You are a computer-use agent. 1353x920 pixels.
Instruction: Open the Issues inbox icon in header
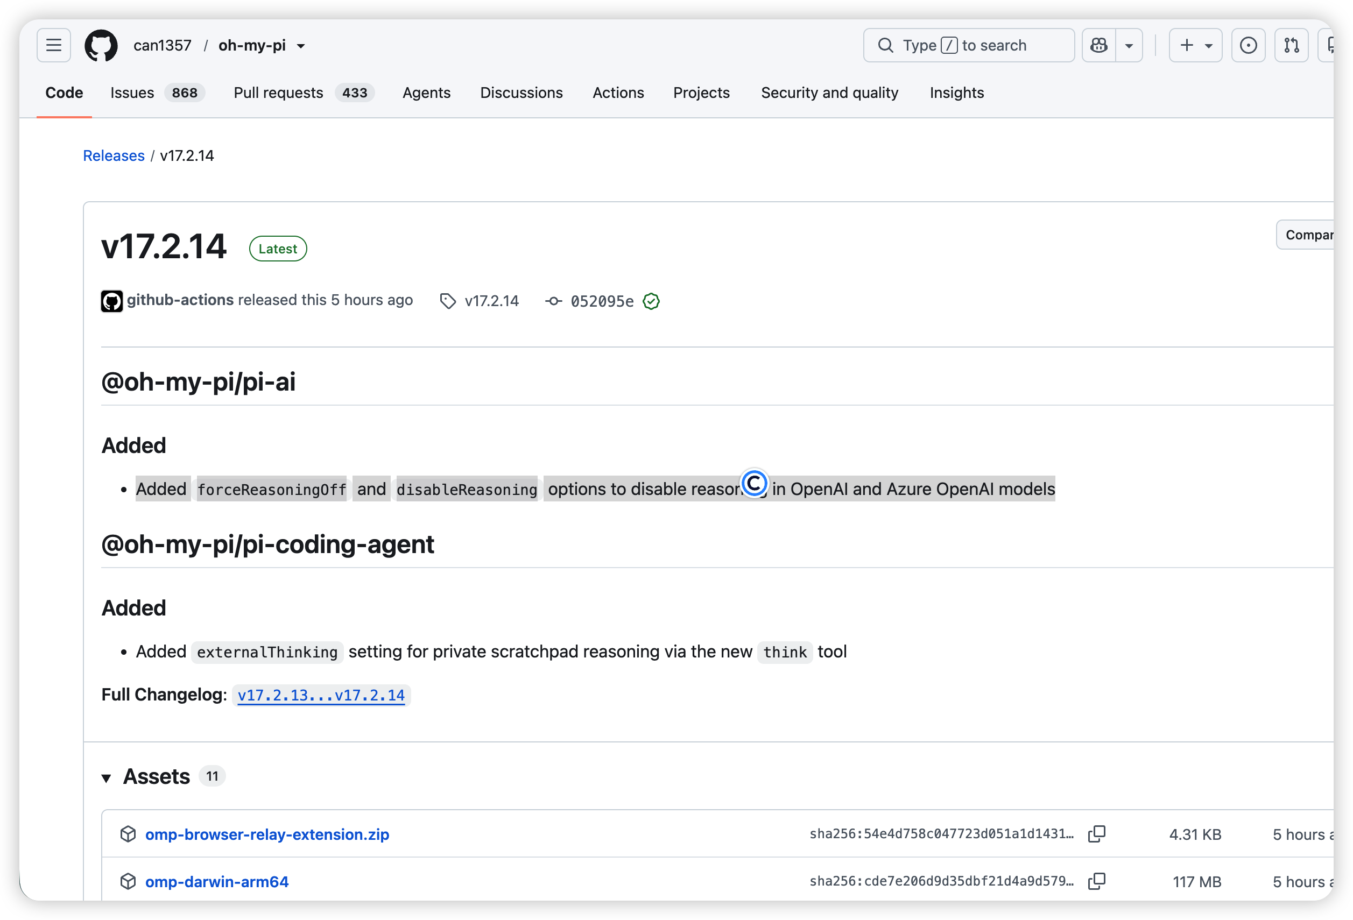tap(1248, 45)
